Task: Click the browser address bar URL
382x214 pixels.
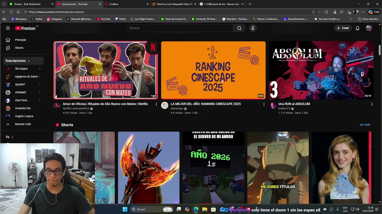Action: pyautogui.click(x=56, y=12)
